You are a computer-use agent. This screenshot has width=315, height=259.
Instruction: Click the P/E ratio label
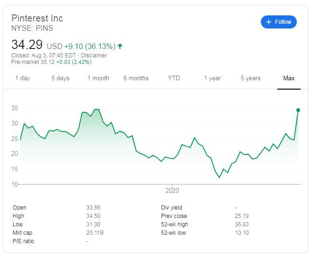click(x=23, y=241)
